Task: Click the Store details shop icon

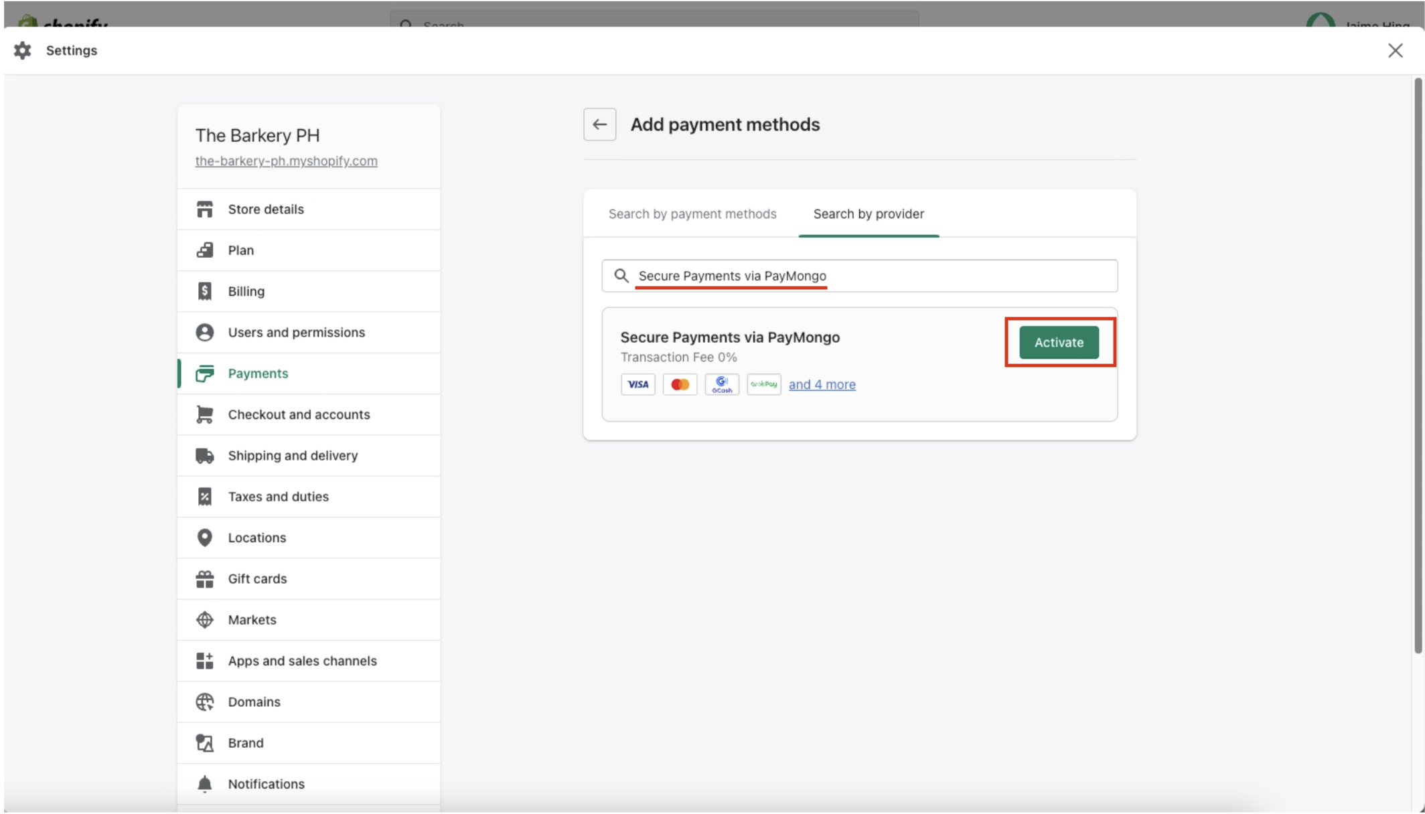Action: pos(204,210)
